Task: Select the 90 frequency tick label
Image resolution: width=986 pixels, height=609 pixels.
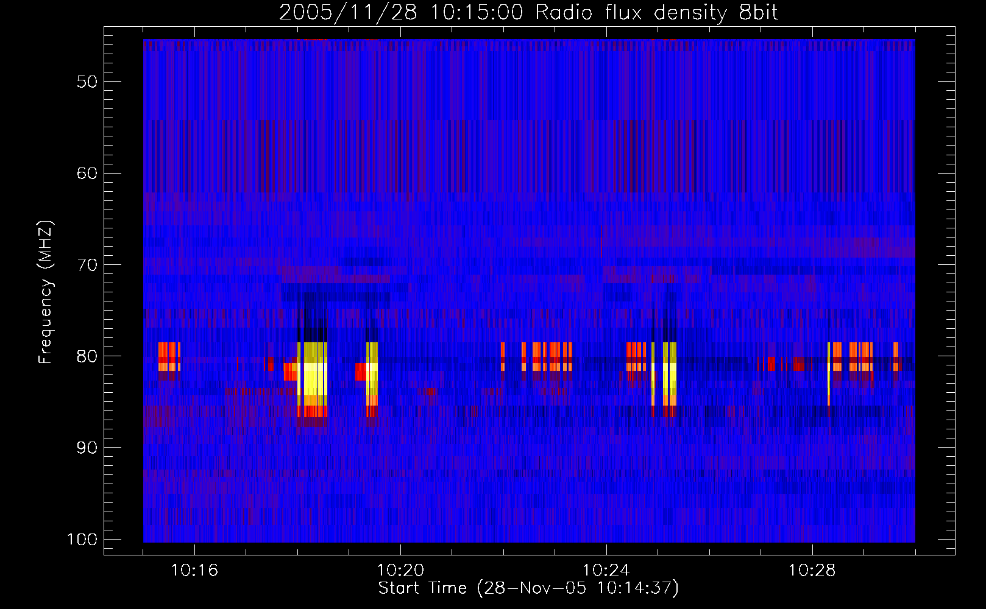Action: (87, 448)
